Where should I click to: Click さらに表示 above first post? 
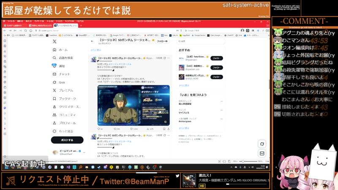coord(96,50)
